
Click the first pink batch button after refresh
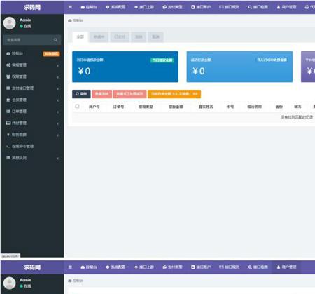[x=102, y=94]
